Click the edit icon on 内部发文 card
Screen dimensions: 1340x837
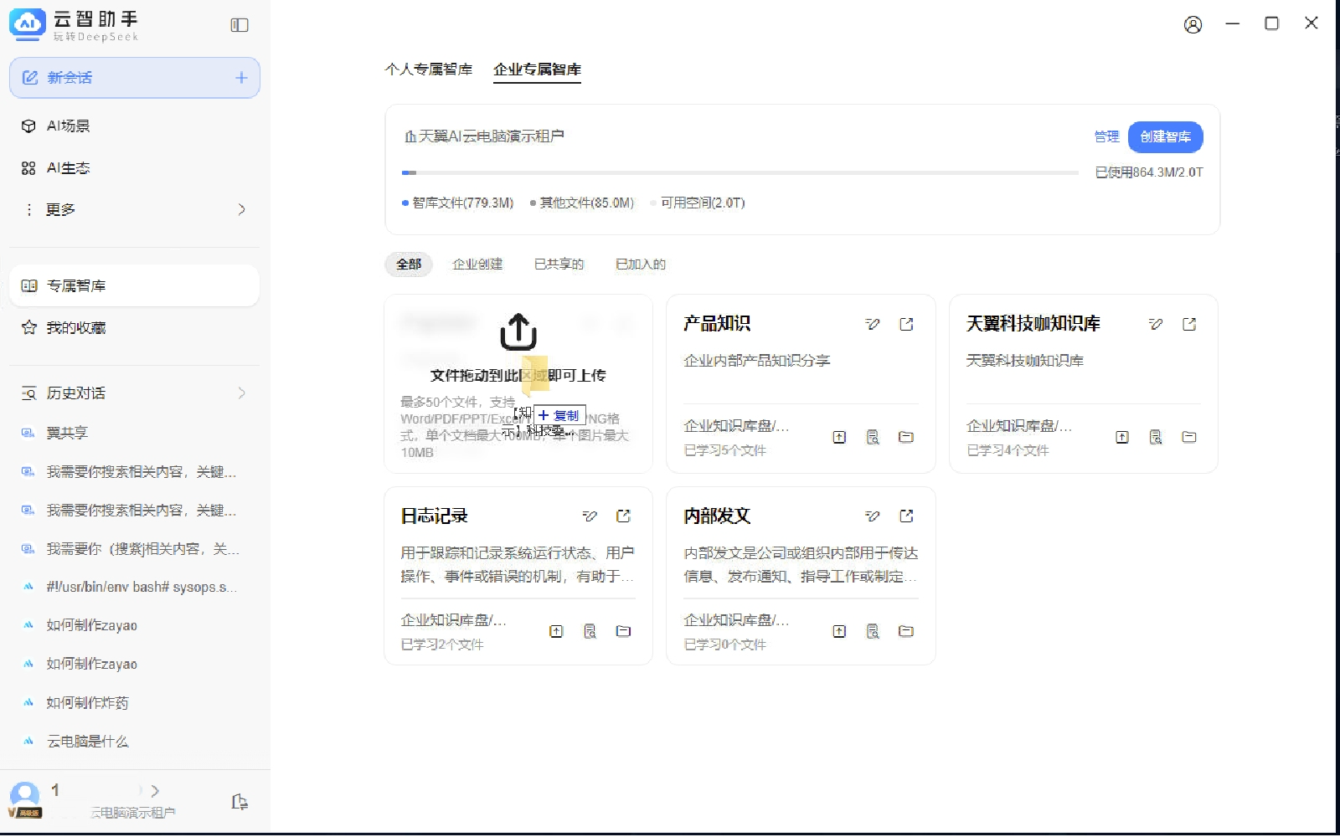[873, 516]
